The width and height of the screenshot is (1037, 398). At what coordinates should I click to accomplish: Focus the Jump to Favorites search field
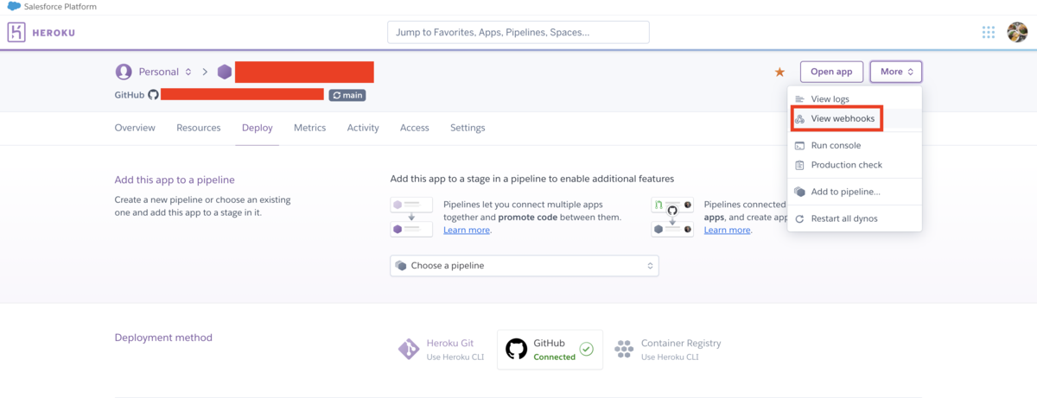pyautogui.click(x=518, y=32)
